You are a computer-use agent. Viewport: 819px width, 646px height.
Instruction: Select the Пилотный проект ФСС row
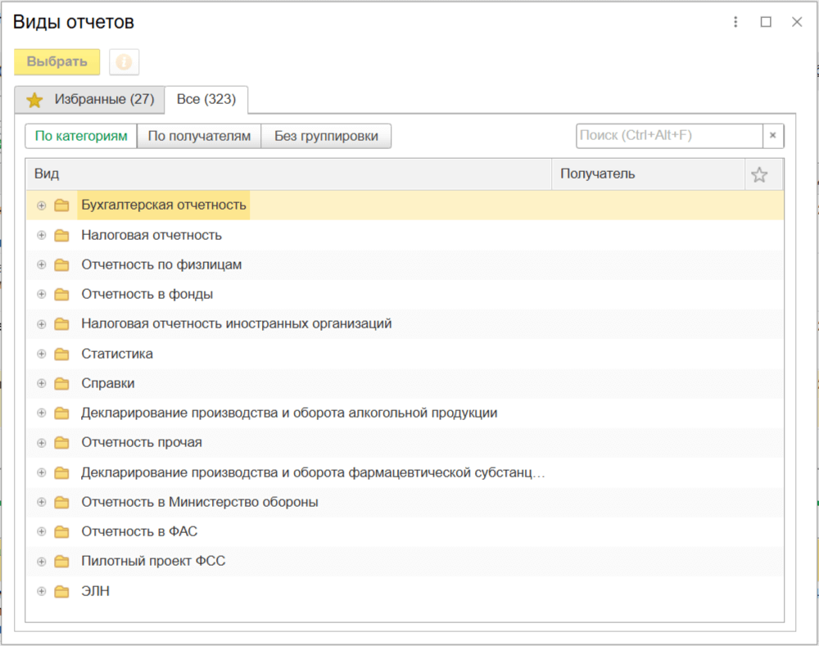pos(153,562)
